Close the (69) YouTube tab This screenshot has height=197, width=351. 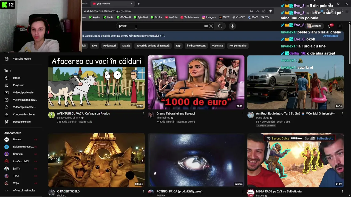[x=132, y=4]
